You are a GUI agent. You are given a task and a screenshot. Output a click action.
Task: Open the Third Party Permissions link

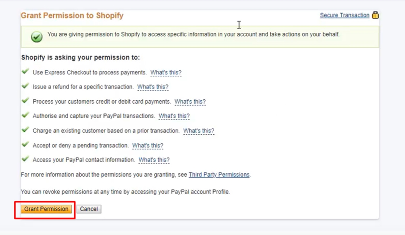[219, 175]
